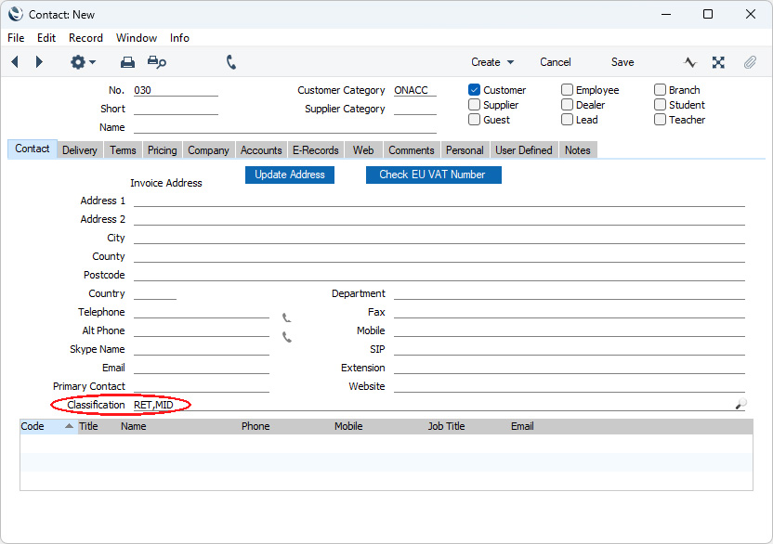Viewport: 773px width, 544px height.
Task: Uncheck the Customer checkbox
Action: point(475,90)
